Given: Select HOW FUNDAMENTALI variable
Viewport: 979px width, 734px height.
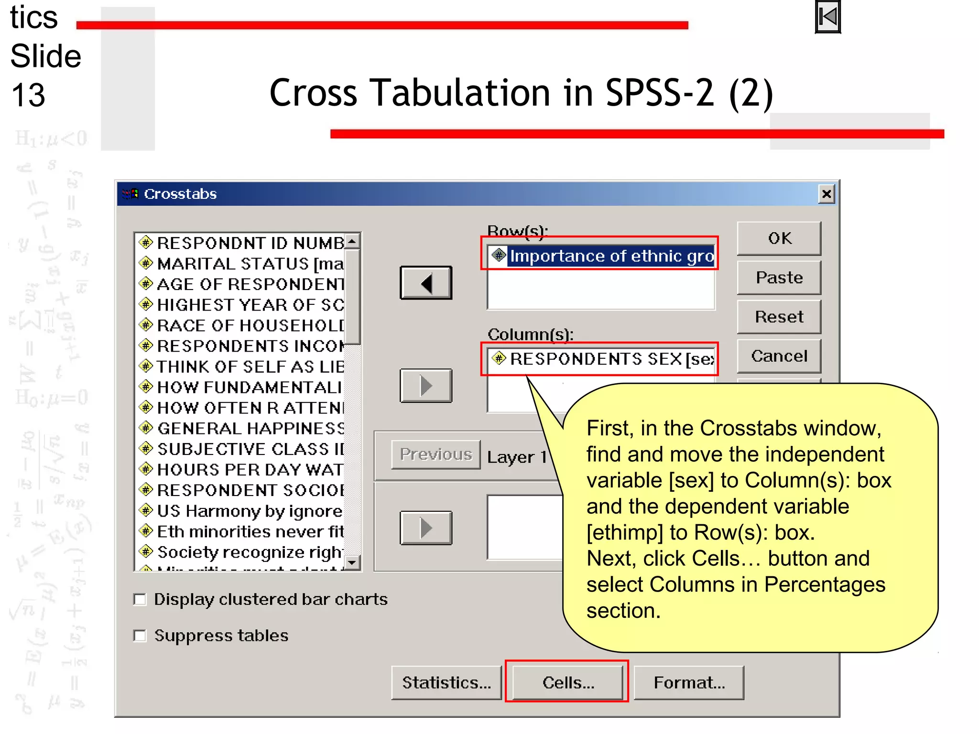Looking at the screenshot, I should [x=241, y=387].
